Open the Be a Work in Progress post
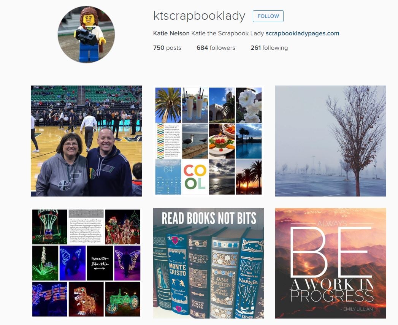398x325 pixels. tap(330, 263)
